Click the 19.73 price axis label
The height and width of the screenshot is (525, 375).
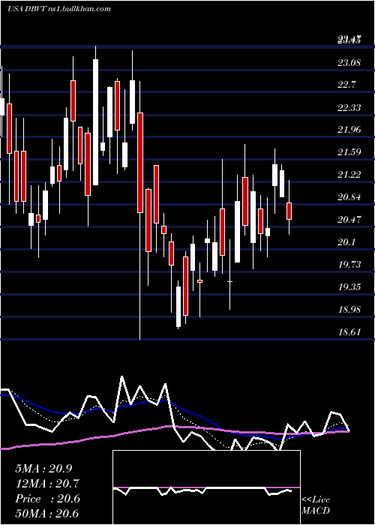349,265
